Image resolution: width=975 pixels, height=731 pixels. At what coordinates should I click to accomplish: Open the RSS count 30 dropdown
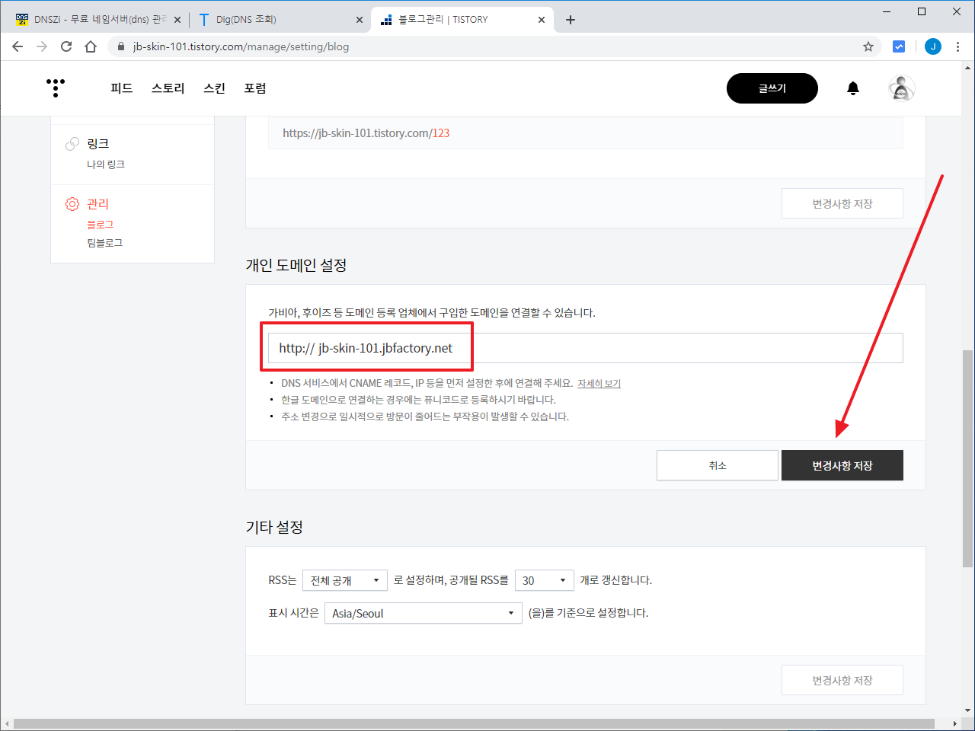click(x=545, y=580)
